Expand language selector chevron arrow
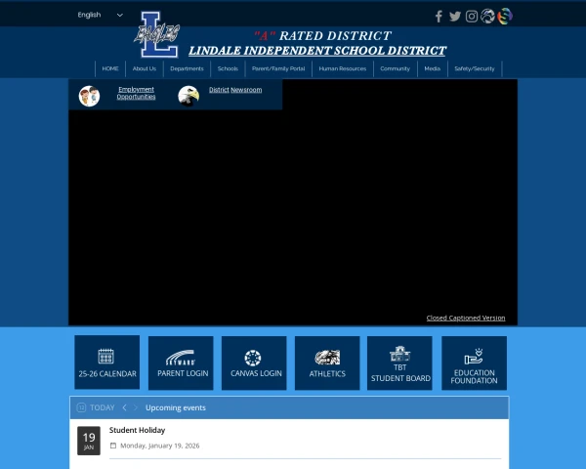The image size is (586, 469). (119, 15)
